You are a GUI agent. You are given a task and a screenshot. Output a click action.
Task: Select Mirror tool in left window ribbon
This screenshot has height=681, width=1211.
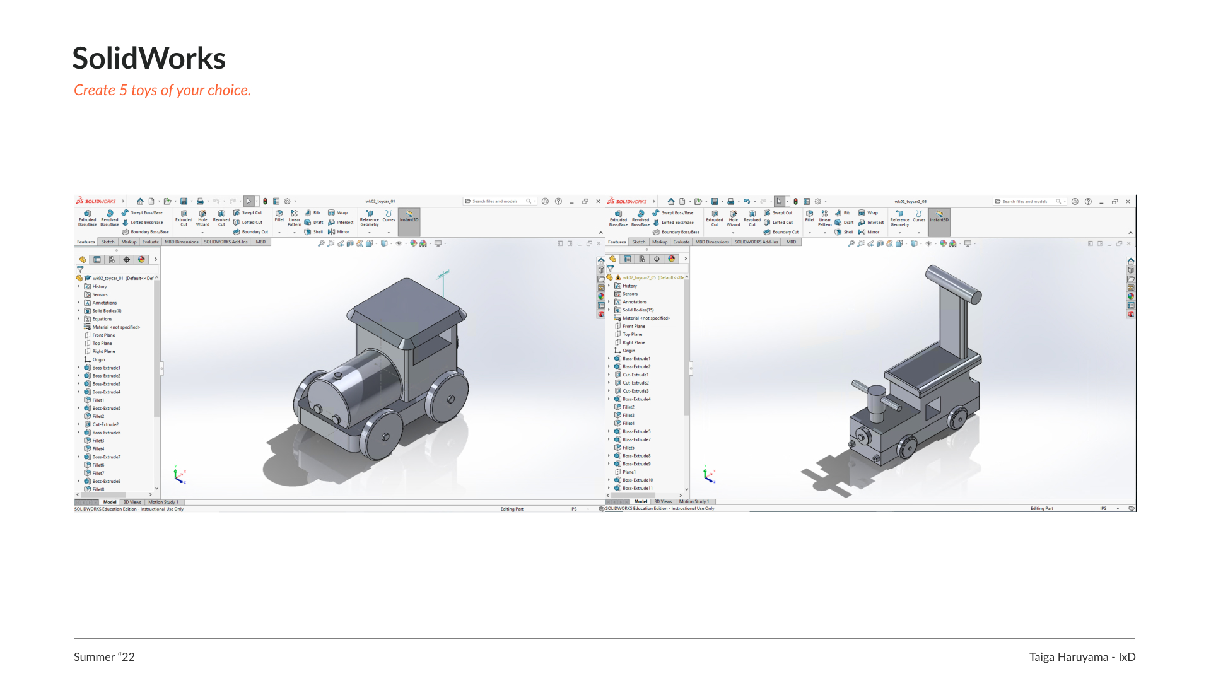tap(339, 231)
